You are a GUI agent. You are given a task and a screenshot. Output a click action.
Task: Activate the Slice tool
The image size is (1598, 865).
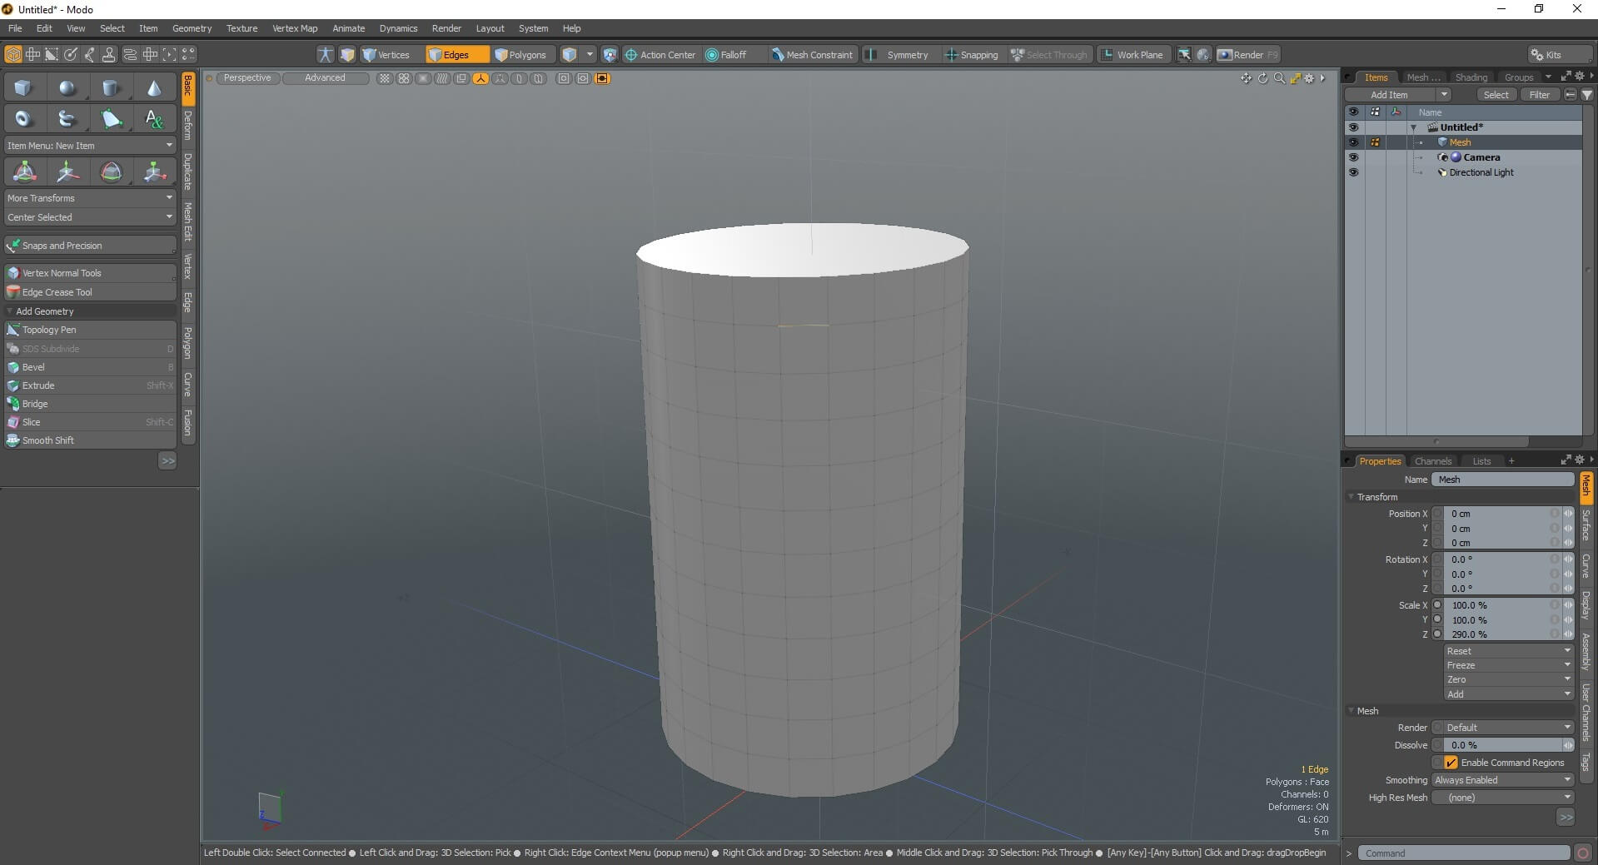pyautogui.click(x=31, y=421)
